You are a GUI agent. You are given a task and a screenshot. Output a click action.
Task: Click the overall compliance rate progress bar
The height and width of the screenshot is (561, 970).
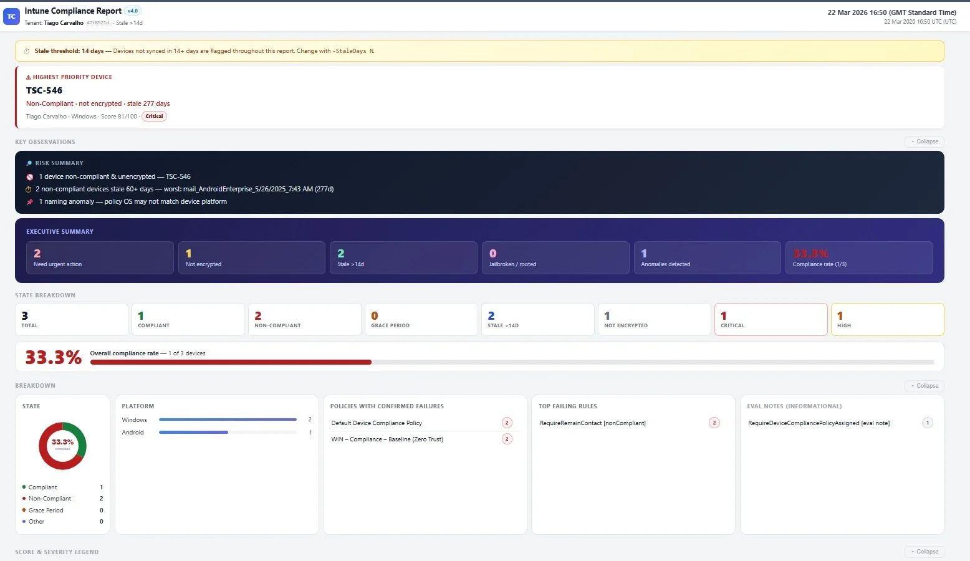(512, 362)
